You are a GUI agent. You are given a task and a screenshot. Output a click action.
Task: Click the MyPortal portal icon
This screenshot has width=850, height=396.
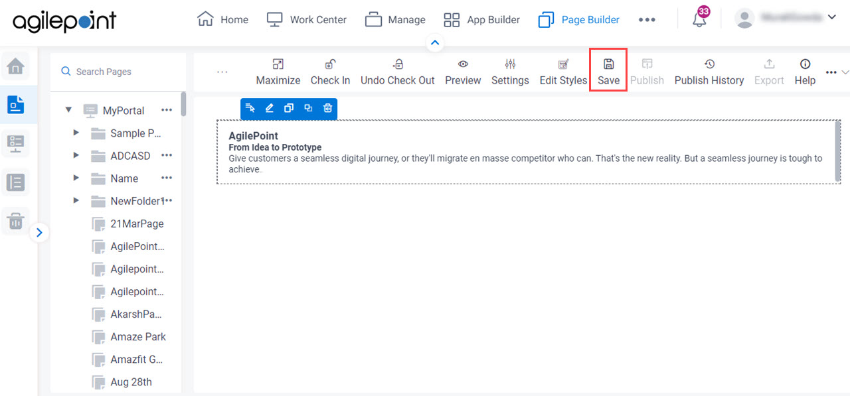tap(90, 110)
